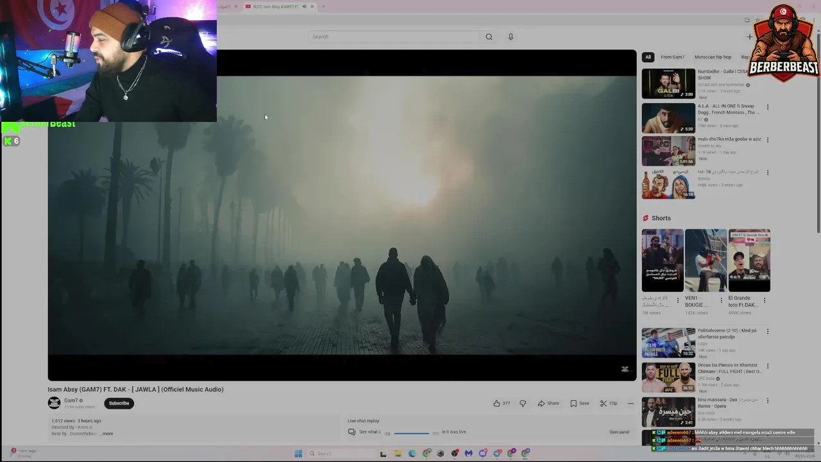821x462 pixels.
Task: Open the mala dho7ka m3a gooba thumbnail
Action: tap(668, 151)
